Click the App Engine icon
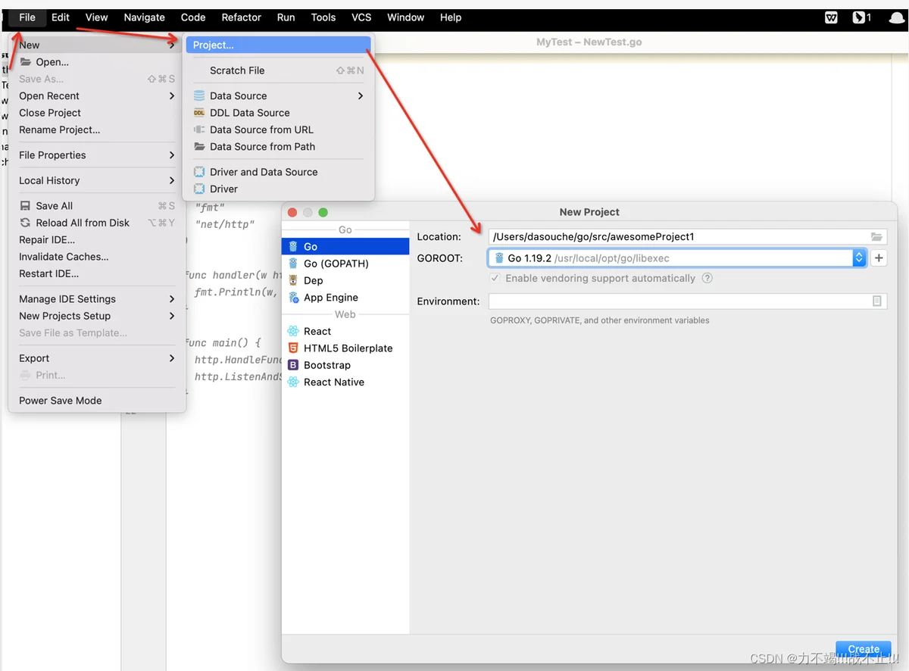Screen dimensions: 909x671 point(293,298)
